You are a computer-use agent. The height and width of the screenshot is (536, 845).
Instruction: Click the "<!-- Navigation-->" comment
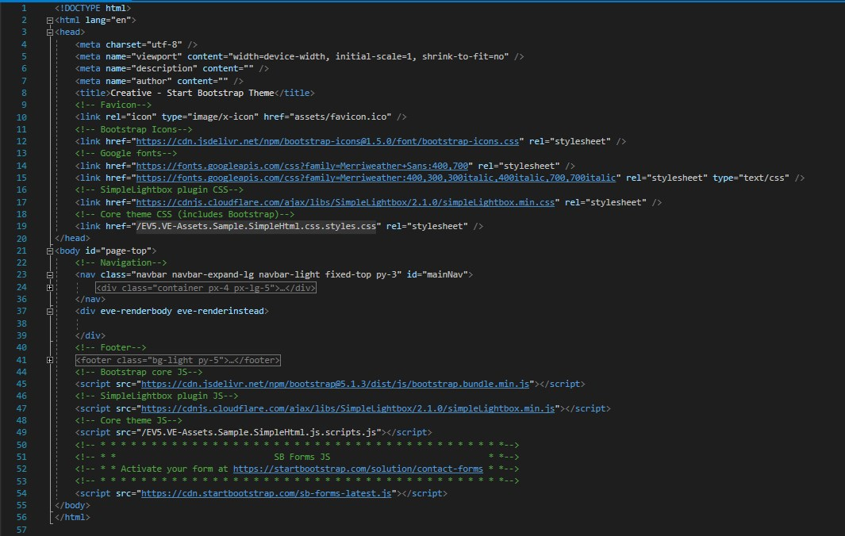click(121, 263)
